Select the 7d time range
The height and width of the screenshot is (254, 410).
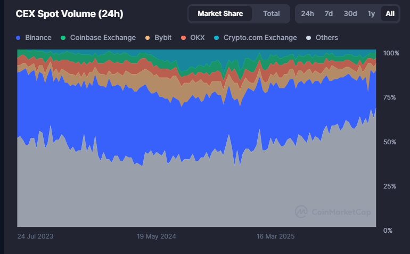(x=329, y=14)
